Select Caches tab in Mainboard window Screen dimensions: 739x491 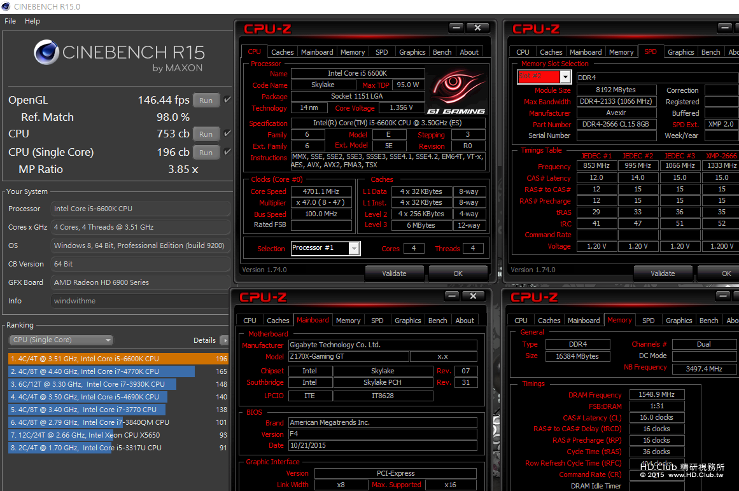(278, 321)
